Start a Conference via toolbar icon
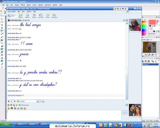 point(54,16)
